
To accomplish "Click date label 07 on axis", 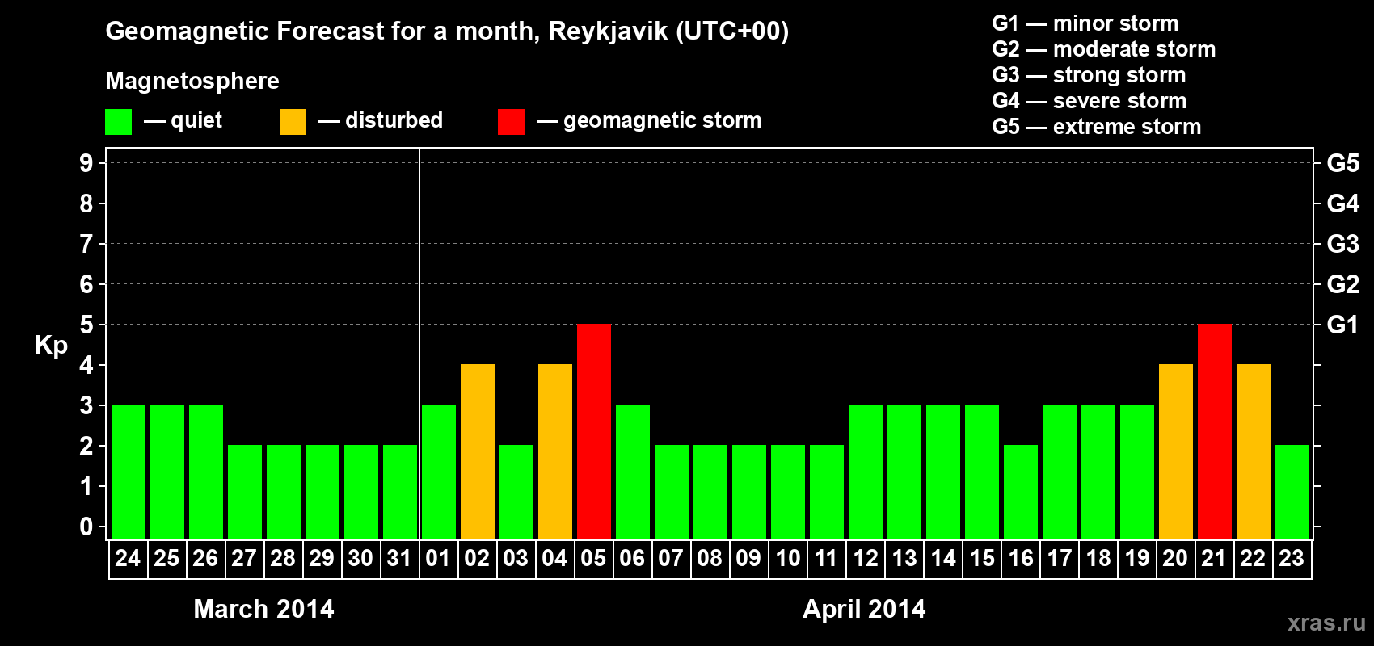I will point(671,558).
